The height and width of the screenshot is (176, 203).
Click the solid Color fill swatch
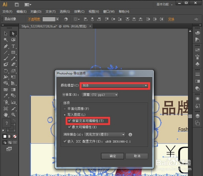[x=5, y=136]
